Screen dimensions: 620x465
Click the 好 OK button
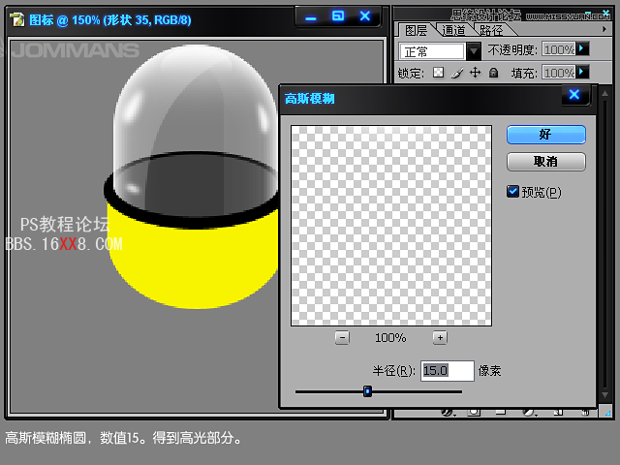point(545,135)
